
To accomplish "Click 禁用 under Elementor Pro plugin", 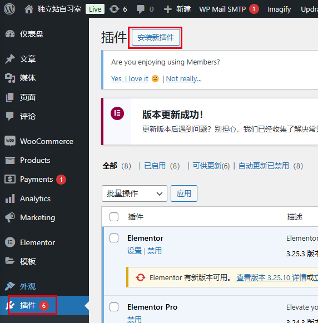I will (x=135, y=320).
